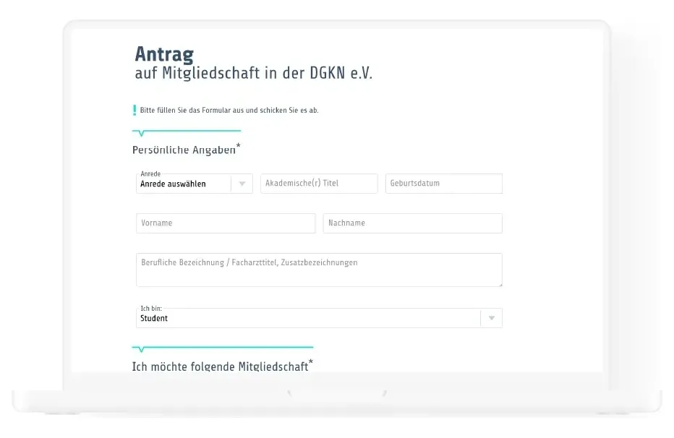The height and width of the screenshot is (438, 674).
Task: Click the 'Persönliche Angaben' section heading
Action: pyautogui.click(x=186, y=150)
